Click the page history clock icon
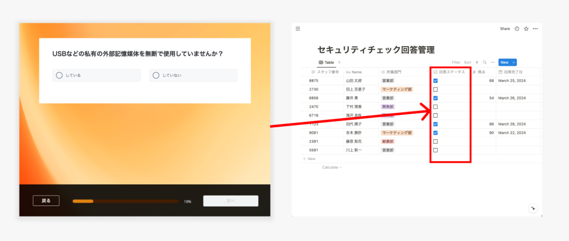569x241 pixels. coord(517,29)
